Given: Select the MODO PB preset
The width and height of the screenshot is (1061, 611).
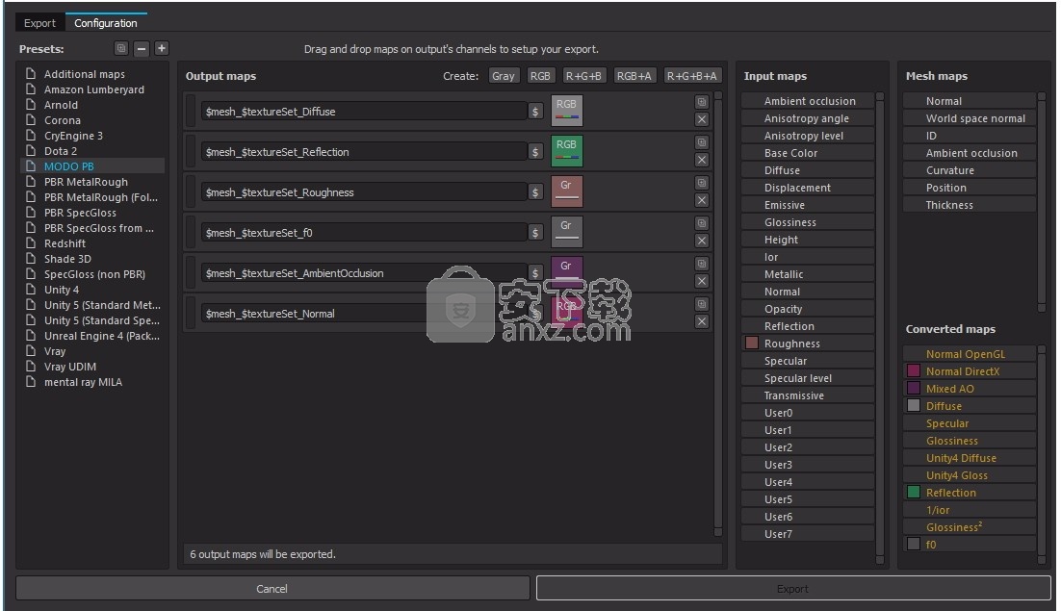Looking at the screenshot, I should (92, 166).
